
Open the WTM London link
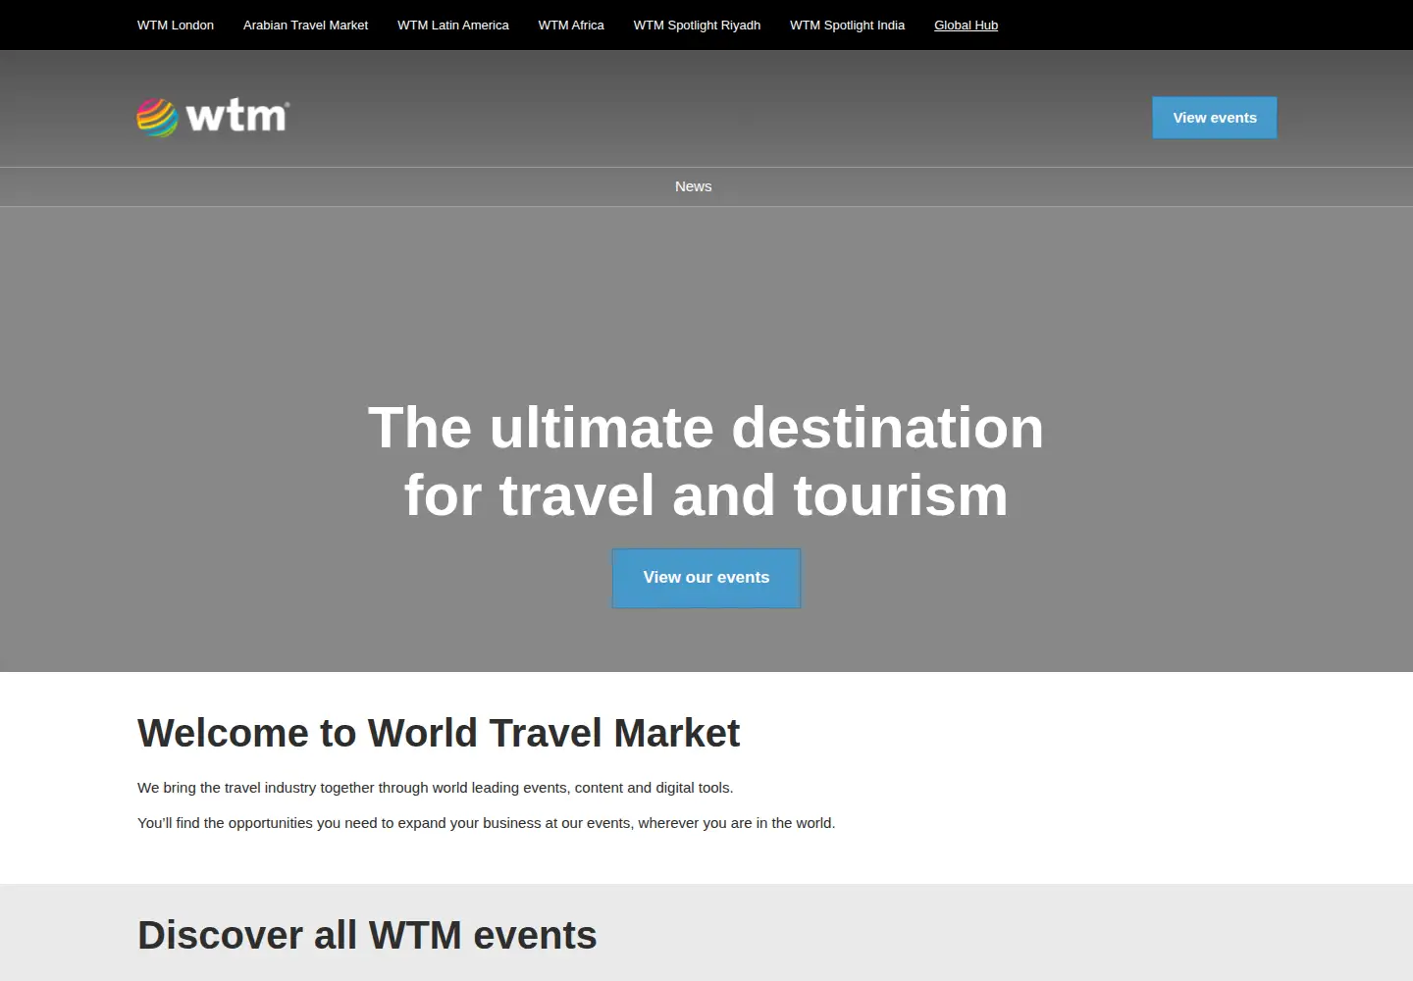pos(176,26)
